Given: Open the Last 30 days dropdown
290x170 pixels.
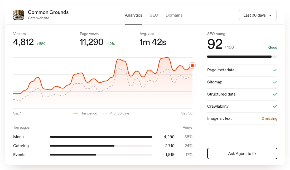Looking at the screenshot, I should [x=258, y=15].
